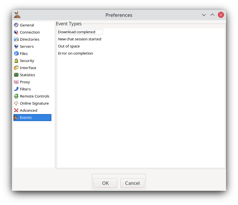Minimize the Preferences window

[204, 15]
